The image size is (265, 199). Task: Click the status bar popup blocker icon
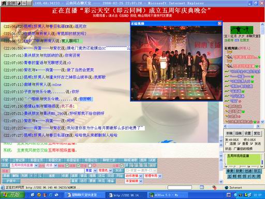point(214,188)
